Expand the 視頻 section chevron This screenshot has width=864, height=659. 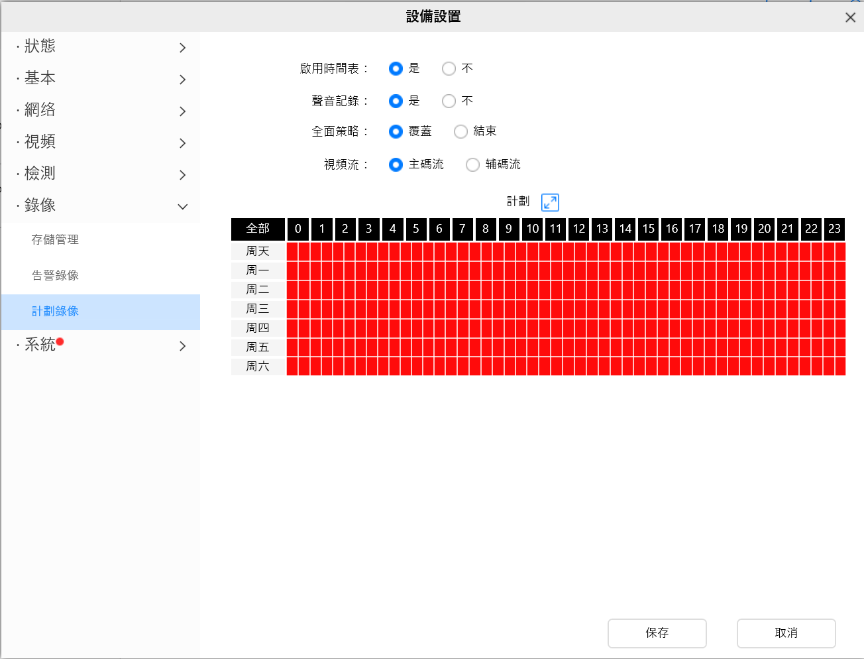coord(183,143)
